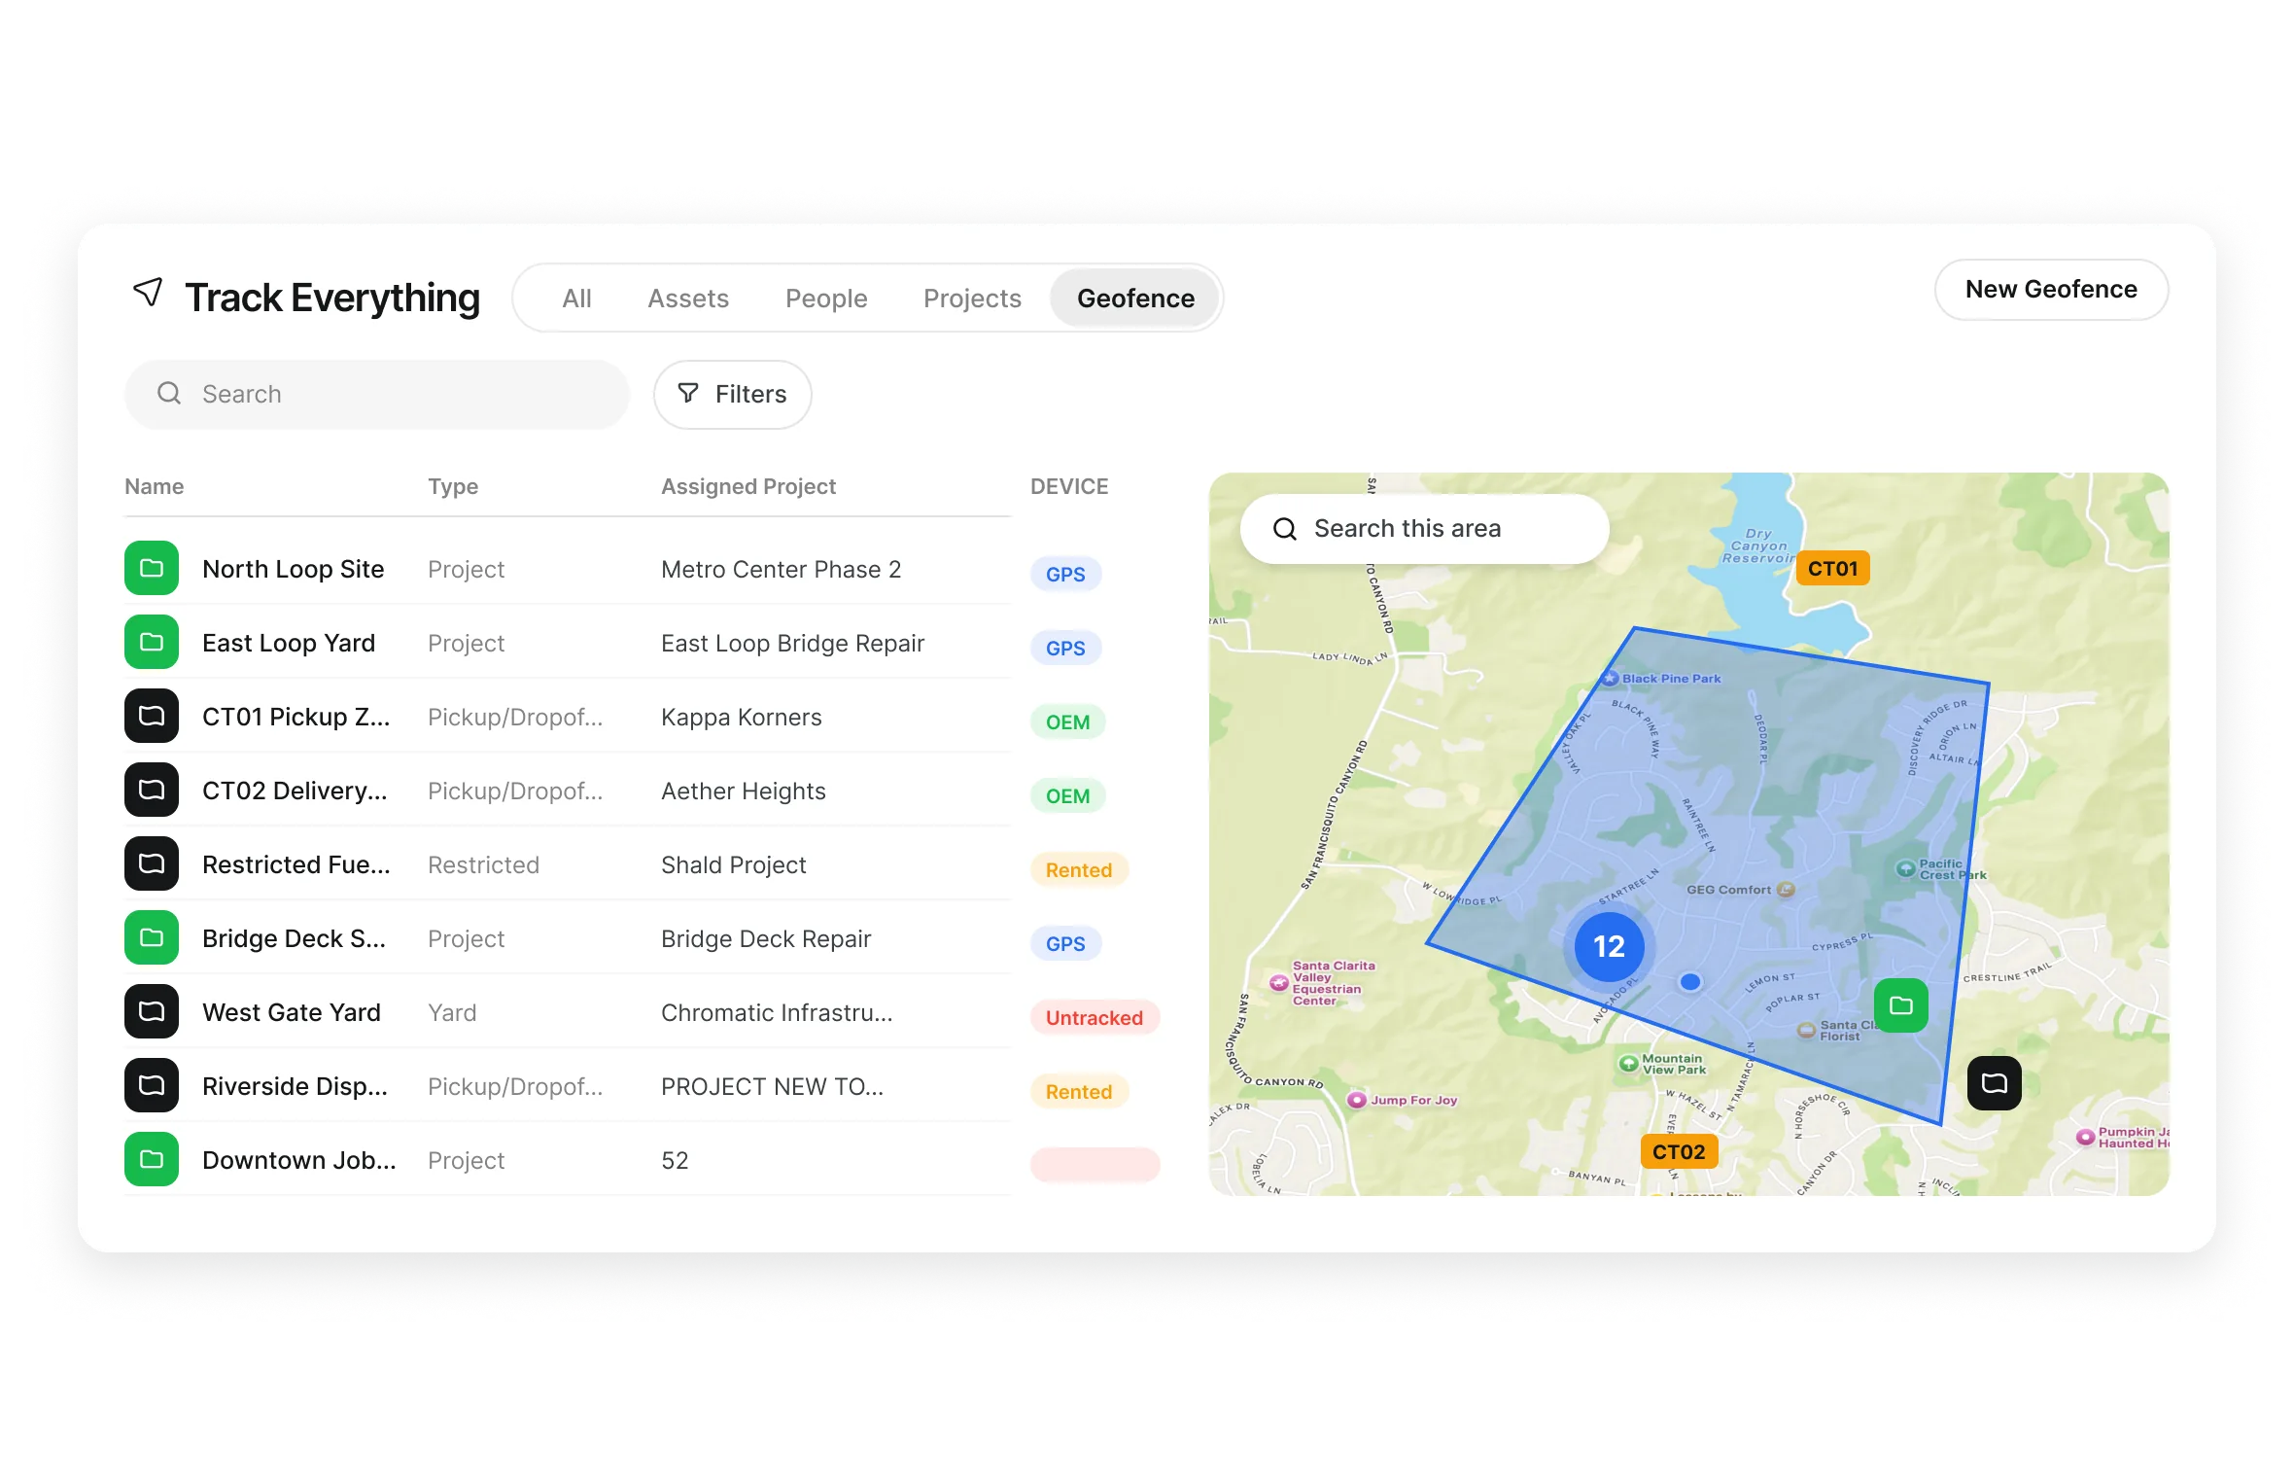Click the black geofence marker on the map

tap(1995, 1083)
